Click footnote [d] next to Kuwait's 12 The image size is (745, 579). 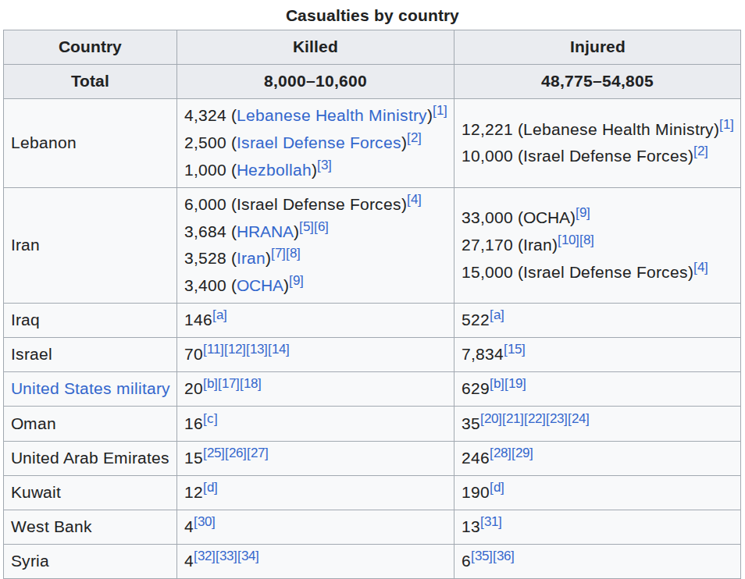point(211,488)
